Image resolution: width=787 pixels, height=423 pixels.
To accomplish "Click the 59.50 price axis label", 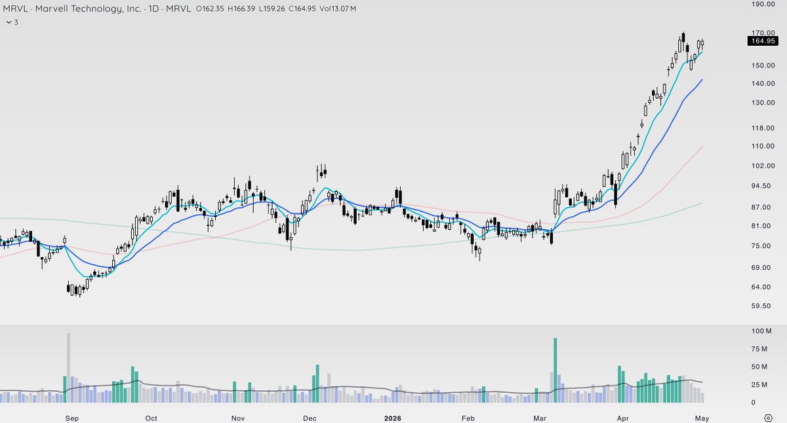I will point(761,306).
